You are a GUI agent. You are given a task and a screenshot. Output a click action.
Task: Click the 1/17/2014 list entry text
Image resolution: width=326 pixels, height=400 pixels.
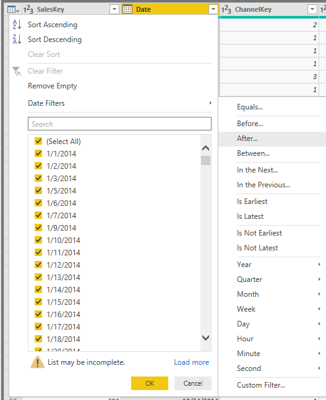pyautogui.click(x=63, y=327)
